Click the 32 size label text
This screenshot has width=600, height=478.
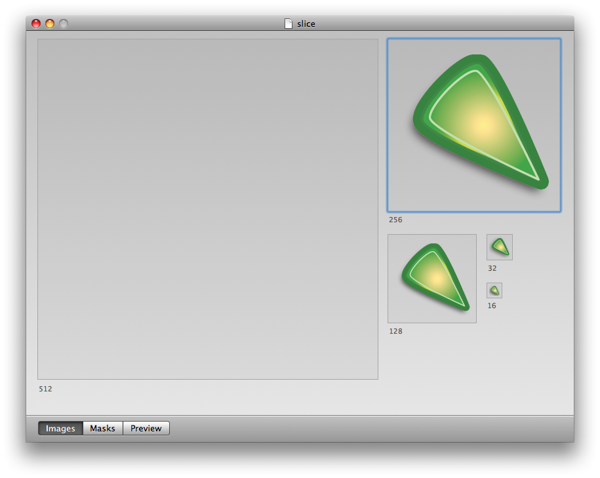(x=492, y=268)
